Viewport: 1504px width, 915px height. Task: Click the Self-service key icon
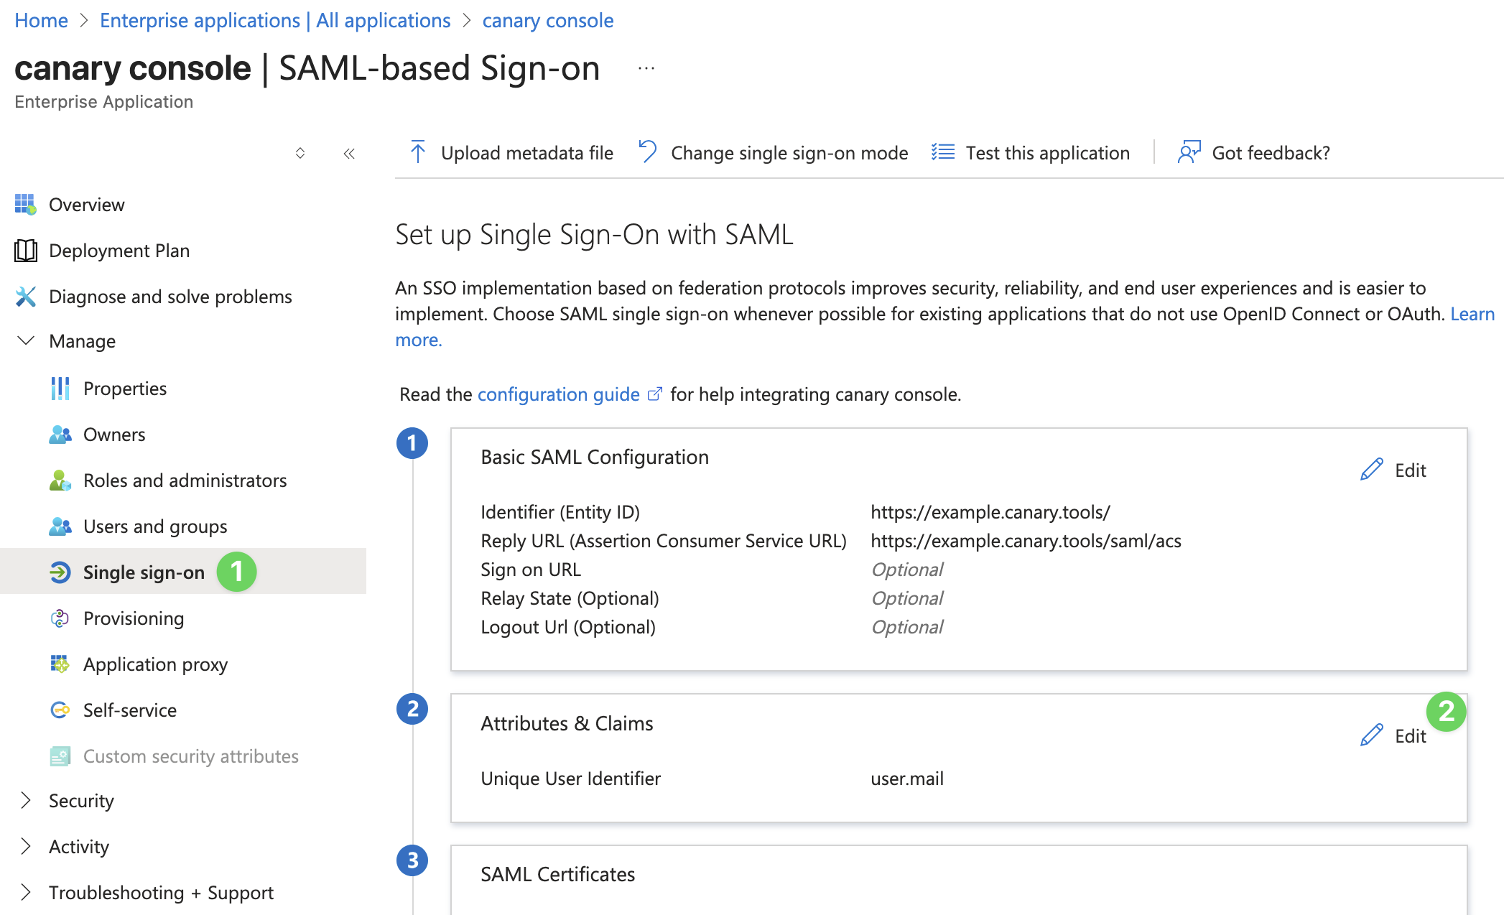tap(60, 710)
